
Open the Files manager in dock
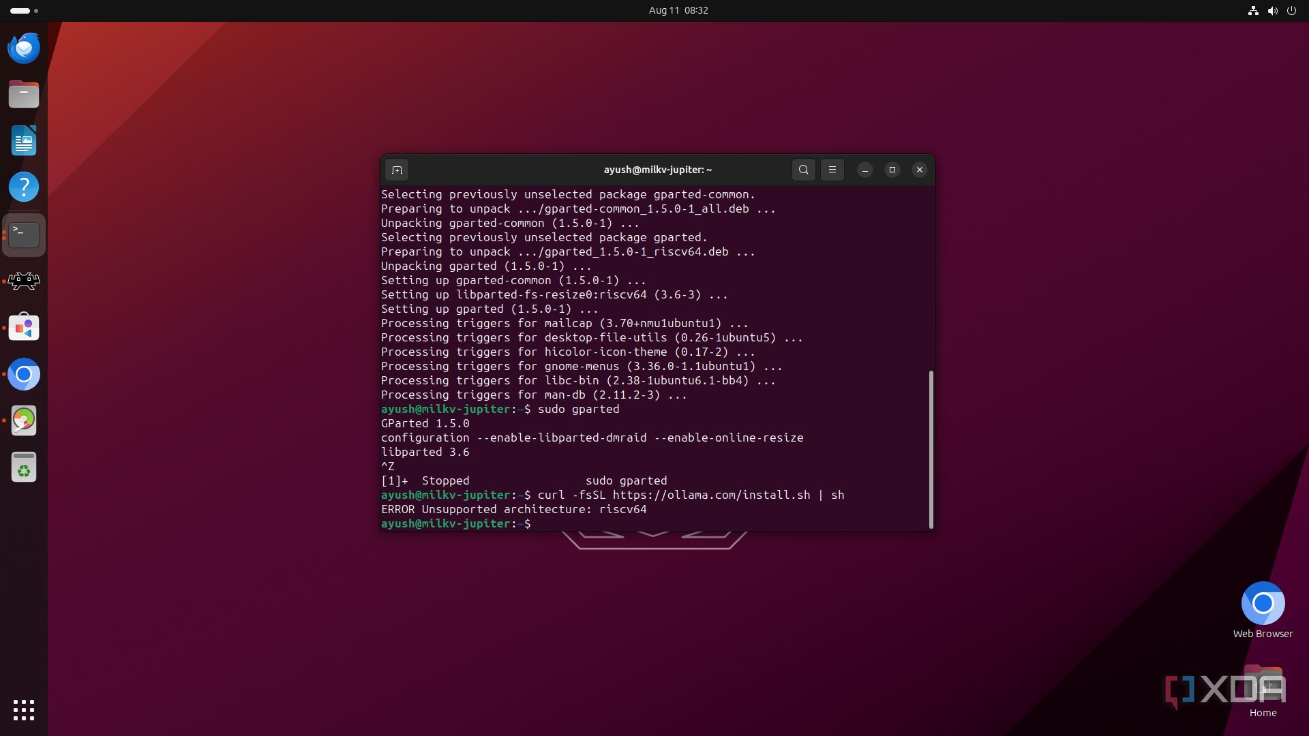point(24,94)
